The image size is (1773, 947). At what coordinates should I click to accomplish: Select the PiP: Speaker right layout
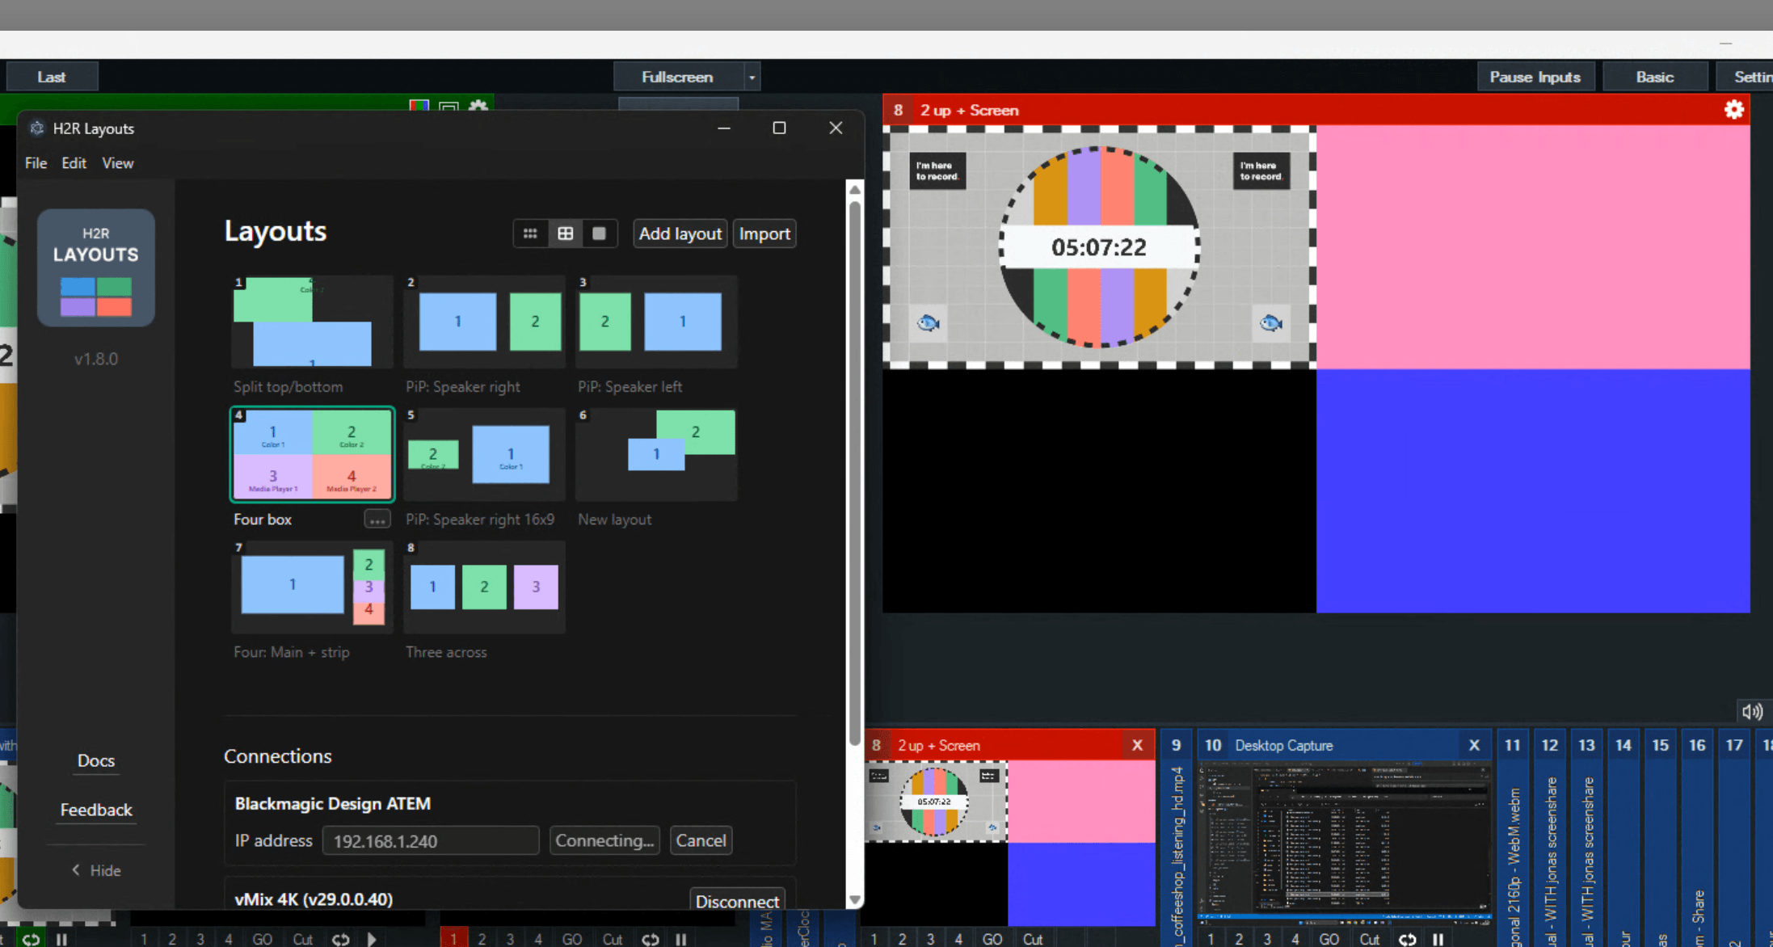point(485,322)
